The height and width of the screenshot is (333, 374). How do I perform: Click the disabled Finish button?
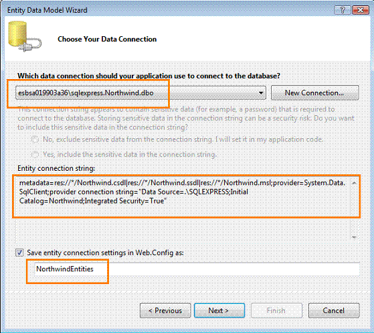point(276,310)
